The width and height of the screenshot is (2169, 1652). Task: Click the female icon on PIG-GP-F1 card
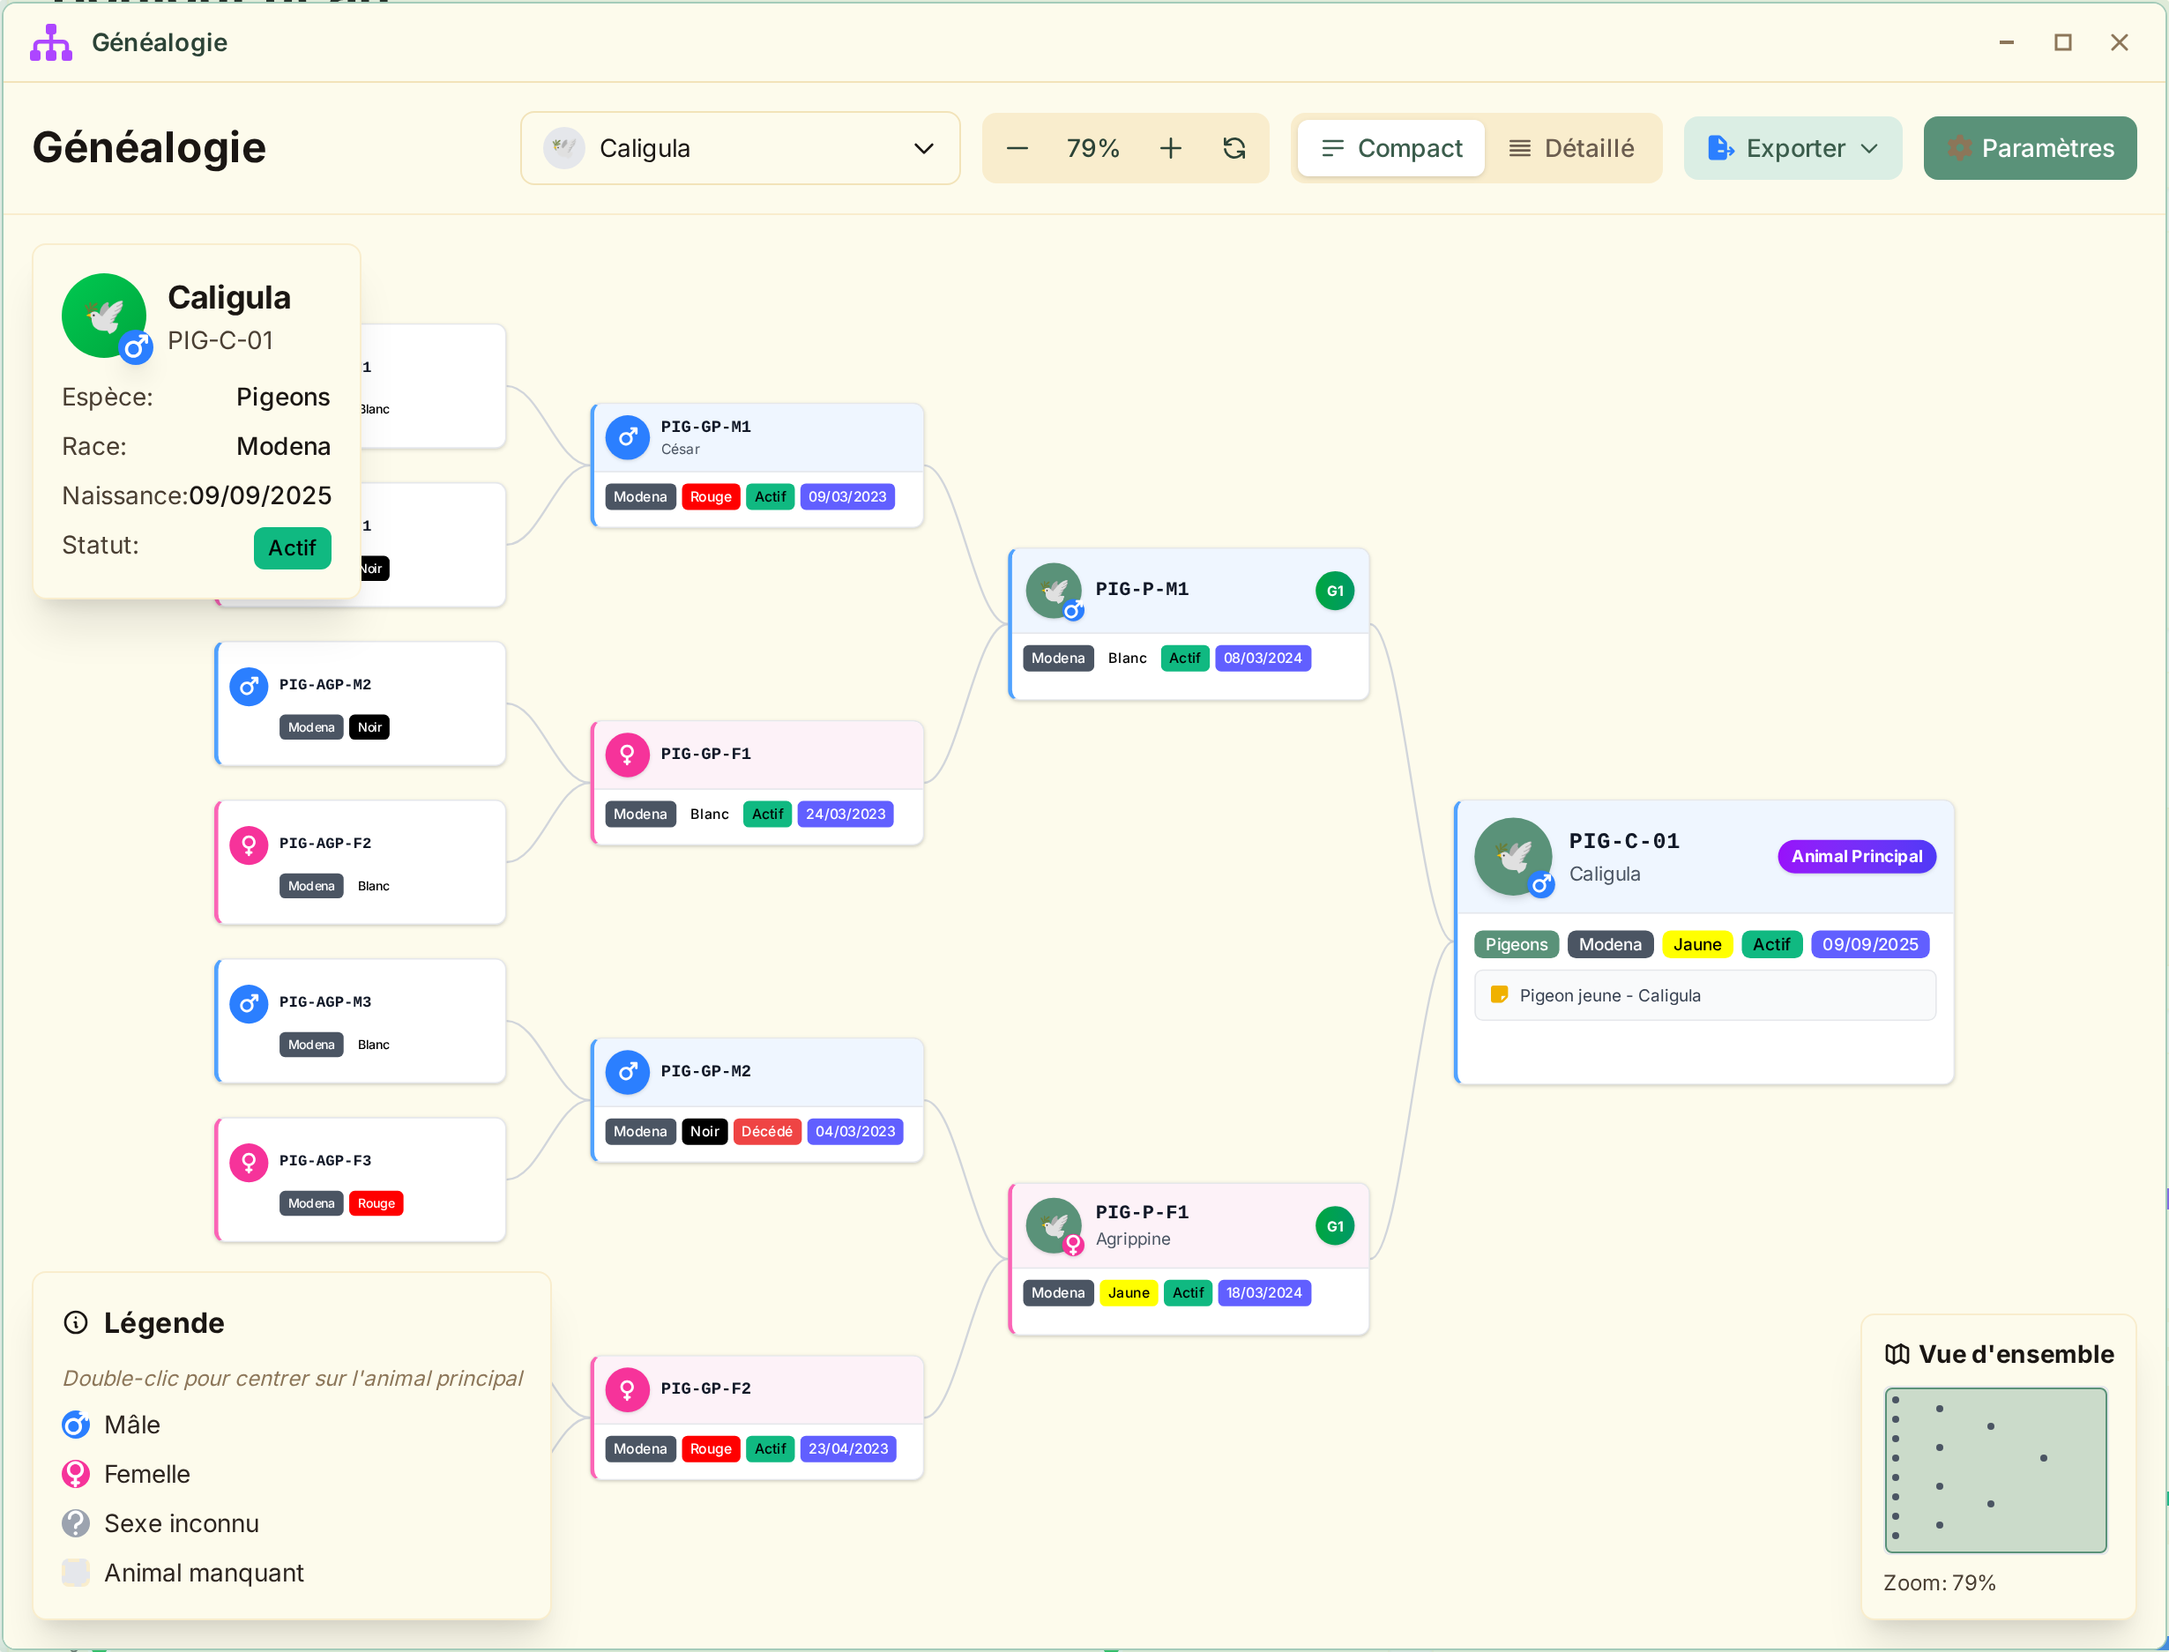[627, 755]
